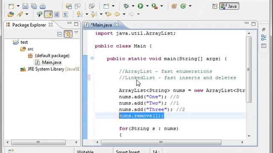Click the editor vertical scrollbar thumb
273x153 pixels.
[249, 69]
